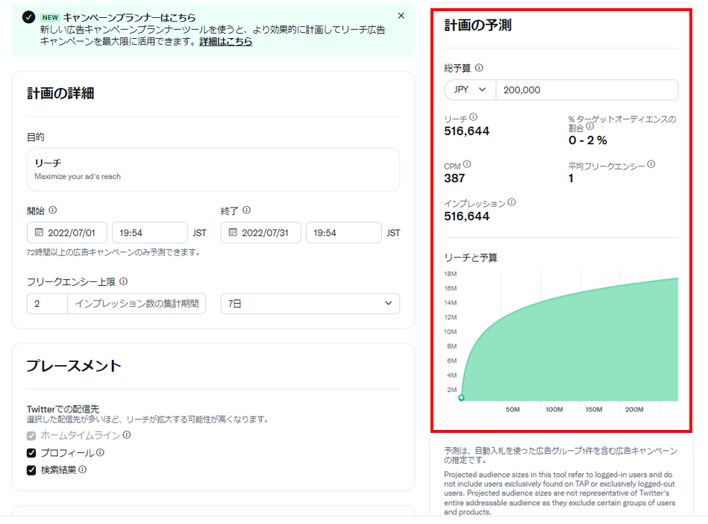Open the 開始 date picker field

click(x=67, y=233)
